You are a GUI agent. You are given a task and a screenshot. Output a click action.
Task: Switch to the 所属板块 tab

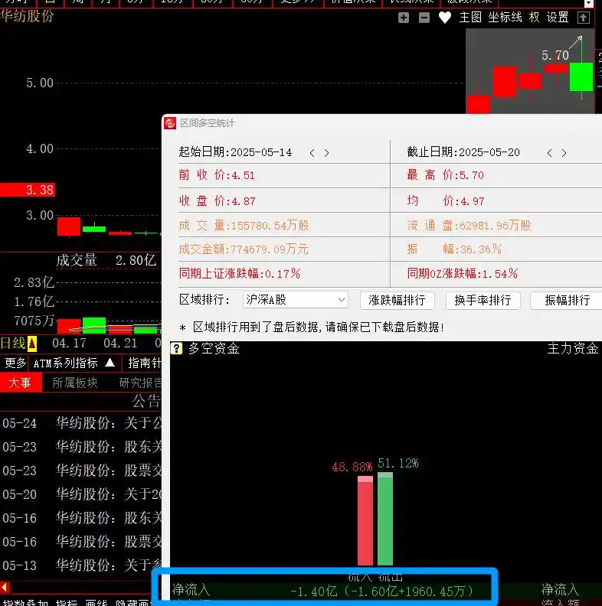point(75,383)
